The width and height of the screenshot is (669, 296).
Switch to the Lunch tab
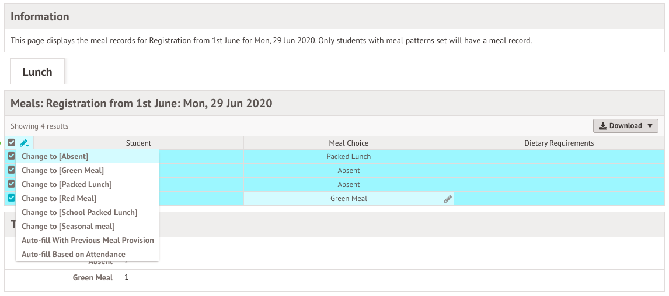click(x=37, y=72)
